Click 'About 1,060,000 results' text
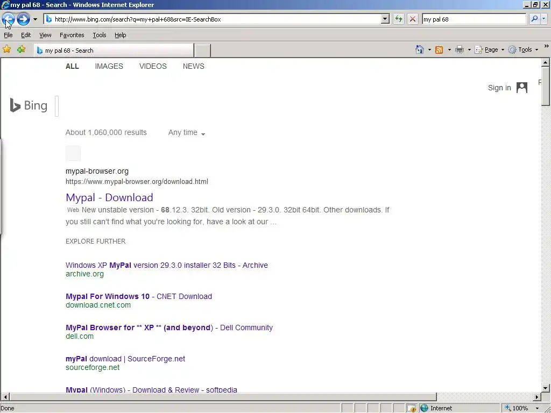 coord(106,132)
